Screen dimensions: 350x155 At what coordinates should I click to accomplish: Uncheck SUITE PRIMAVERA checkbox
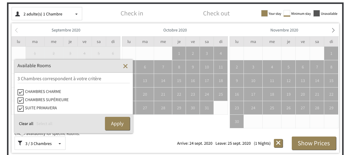click(x=21, y=108)
